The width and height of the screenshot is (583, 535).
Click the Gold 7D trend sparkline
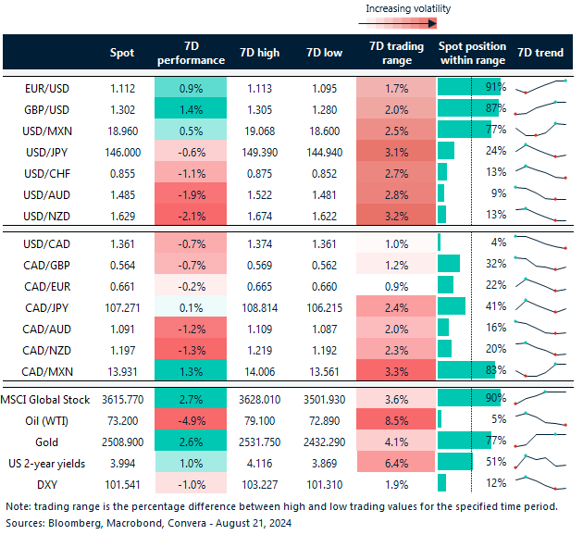point(541,440)
